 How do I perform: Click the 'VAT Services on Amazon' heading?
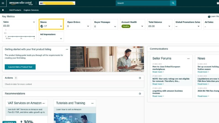pos(25,103)
